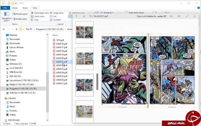Image resolution: width=201 pixels, height=126 pixels.
Task: Go up one folder level
Action: [16, 29]
